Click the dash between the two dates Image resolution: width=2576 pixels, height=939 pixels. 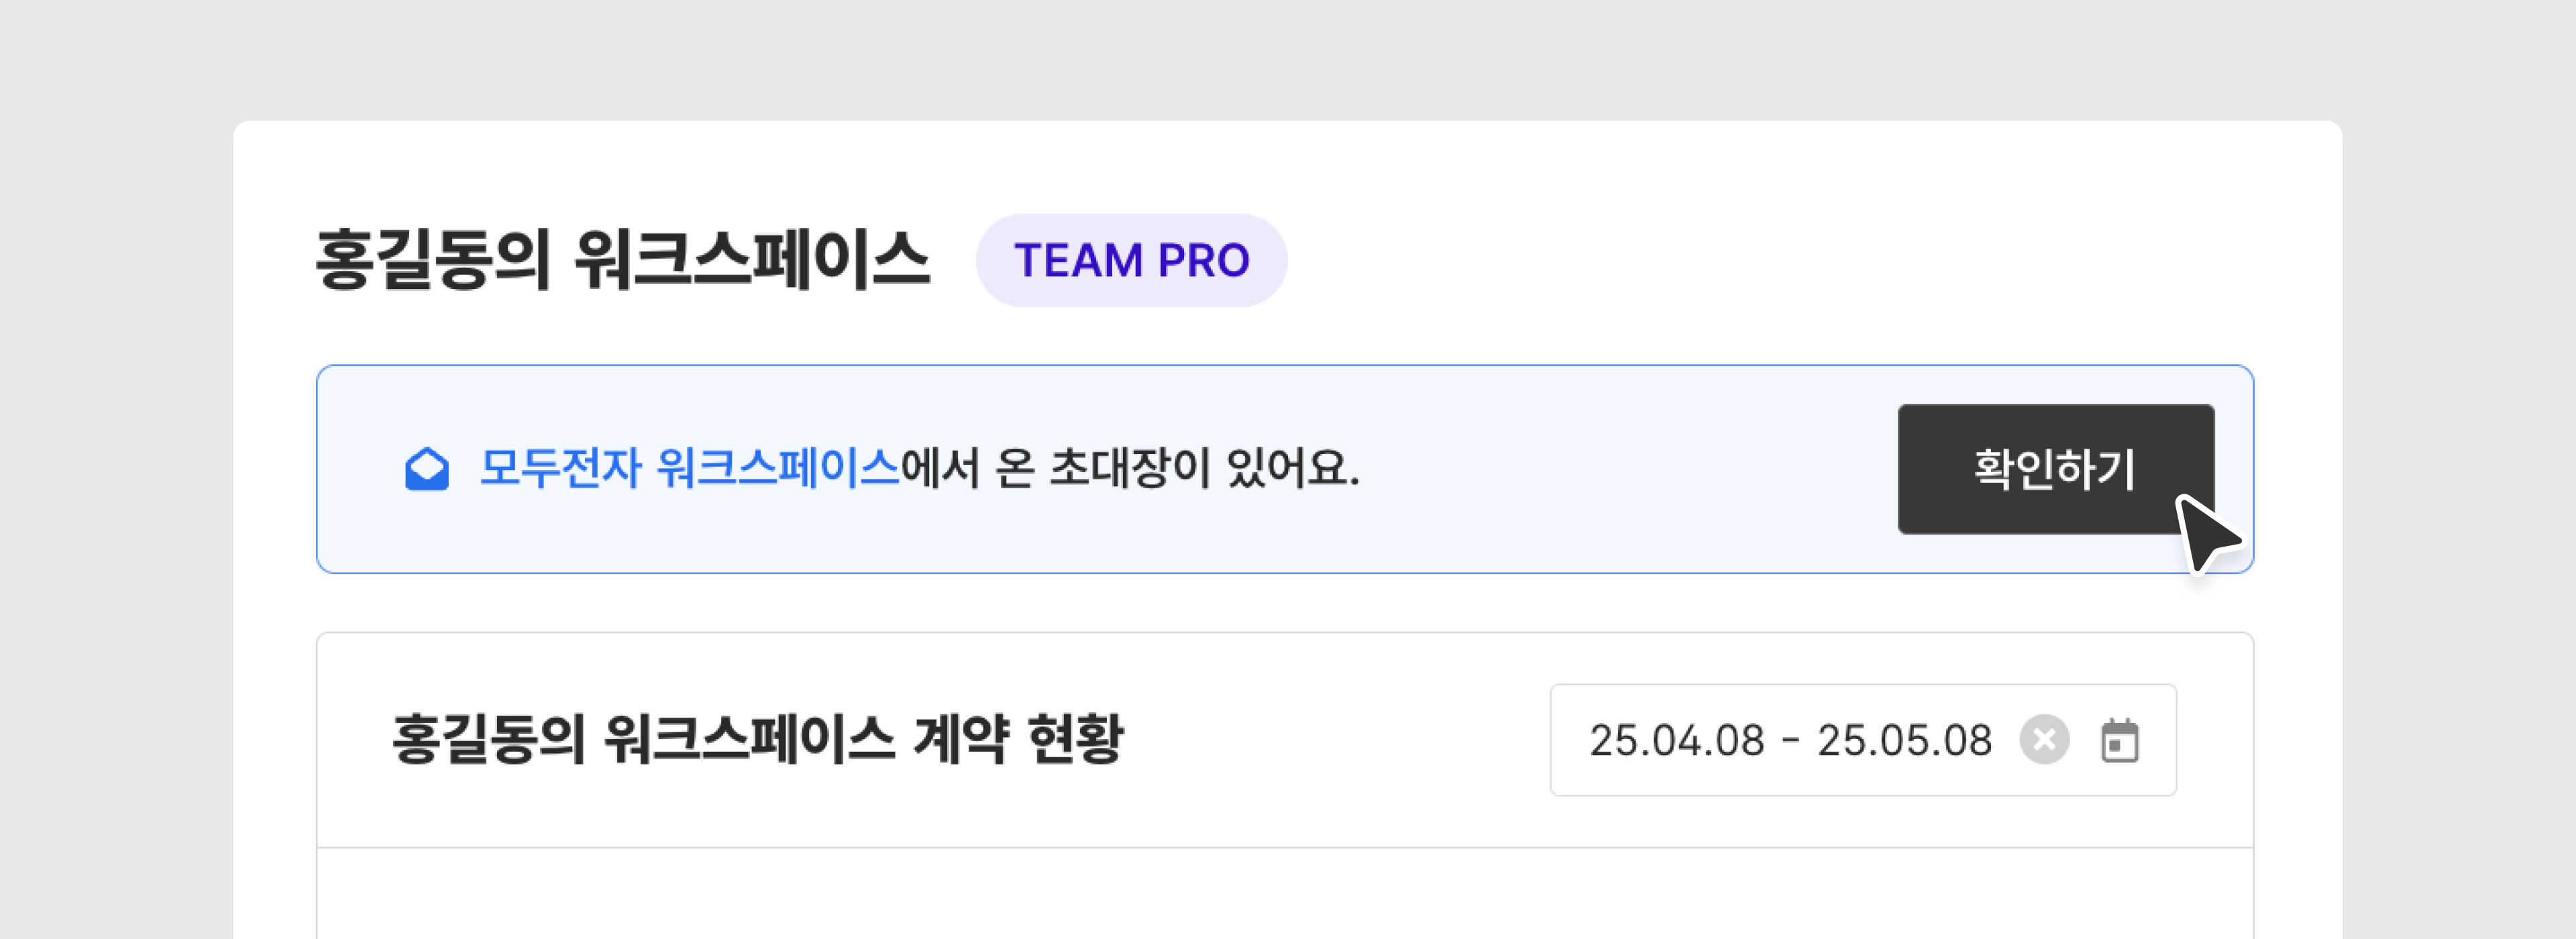[x=1791, y=741]
